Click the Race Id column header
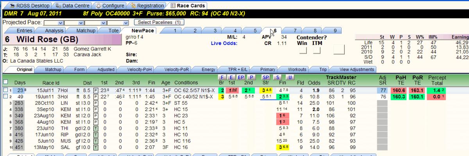Image resolution: width=469 pixels, height=156 pixels. point(51,83)
